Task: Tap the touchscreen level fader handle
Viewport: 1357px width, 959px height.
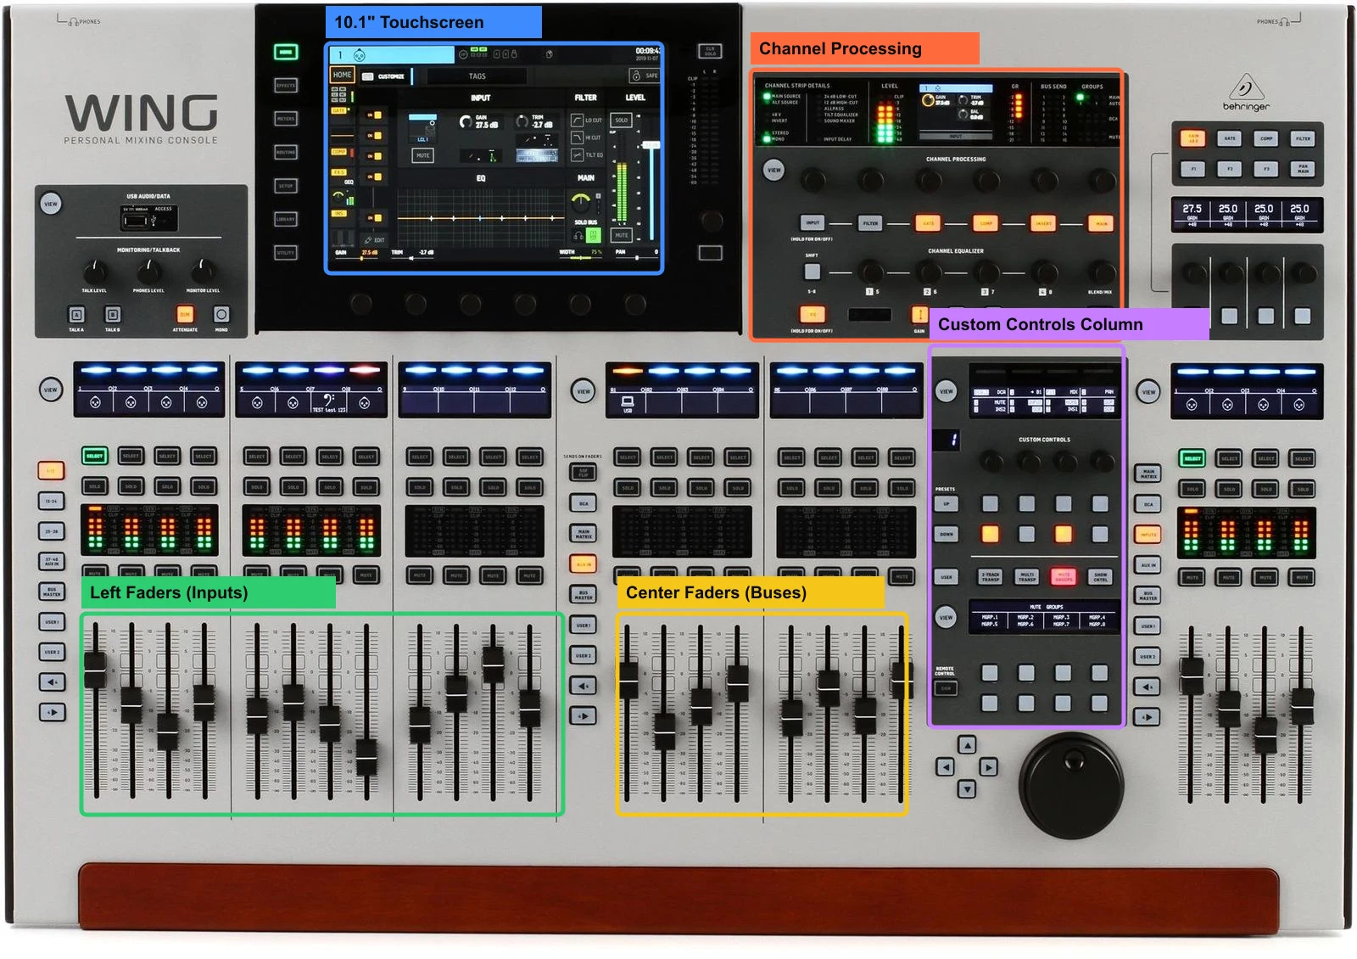Action: coord(651,145)
